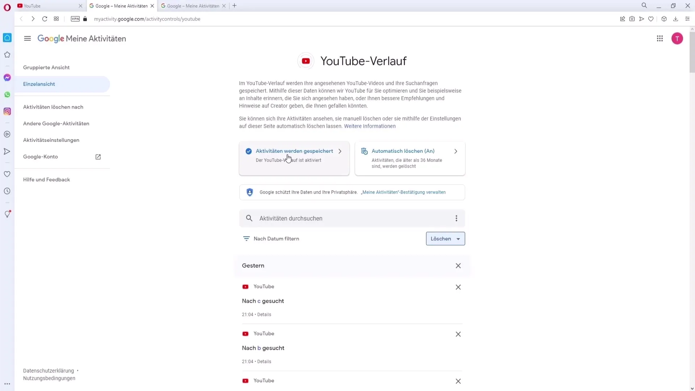This screenshot has width=695, height=391.
Task: Click the snapshot camera icon
Action: pyautogui.click(x=632, y=19)
